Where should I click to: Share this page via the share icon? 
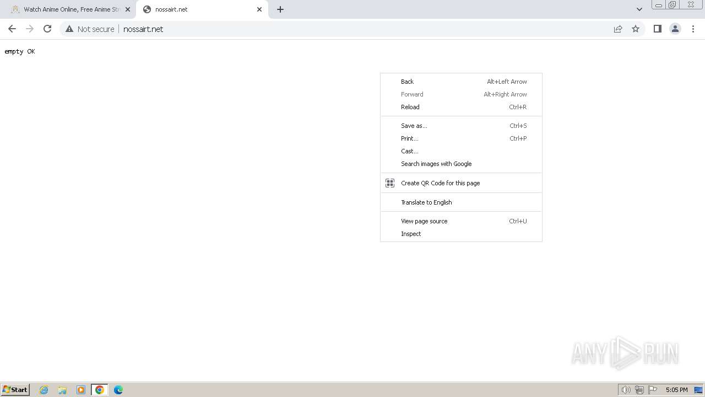coord(618,29)
